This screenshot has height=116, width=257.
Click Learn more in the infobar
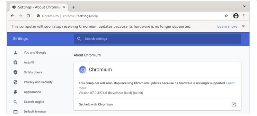227,26
